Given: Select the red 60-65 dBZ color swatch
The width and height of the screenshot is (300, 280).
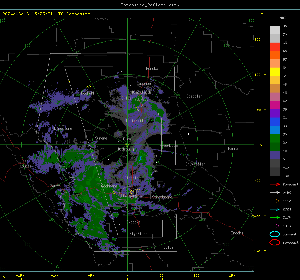Looking at the screenshot, I should pyautogui.click(x=275, y=47).
